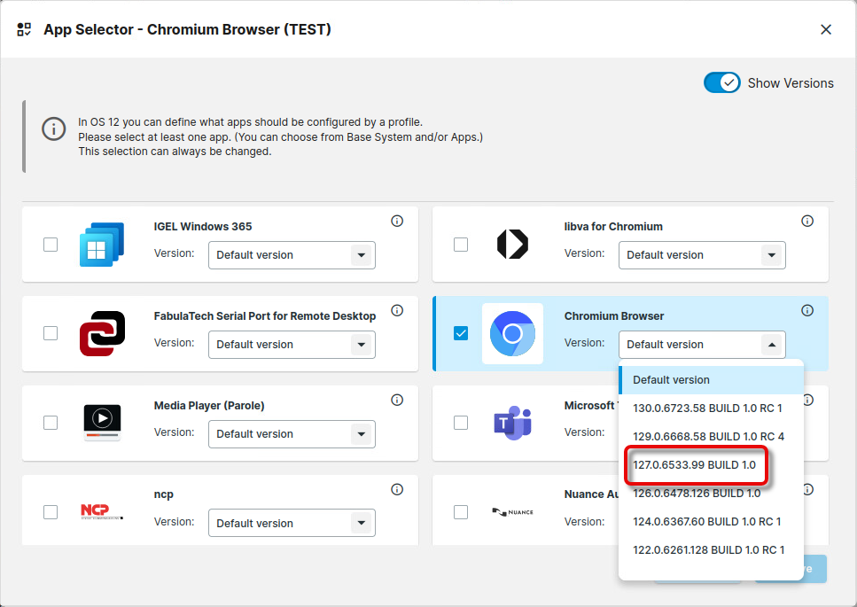Click the IGEL Windows 365 app icon
Viewport: 857px width, 607px height.
(x=102, y=245)
